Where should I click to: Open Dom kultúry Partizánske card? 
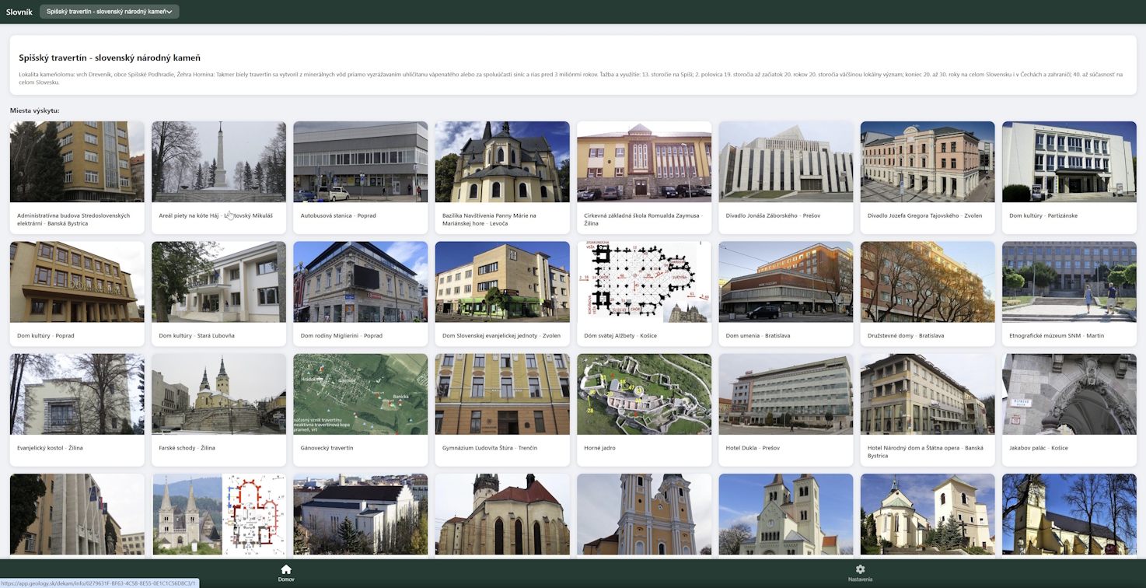[x=1068, y=177]
